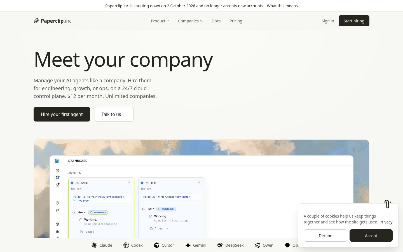Click the repeat arrows icon in sidebar
The height and width of the screenshot is (252, 403).
(57, 210)
